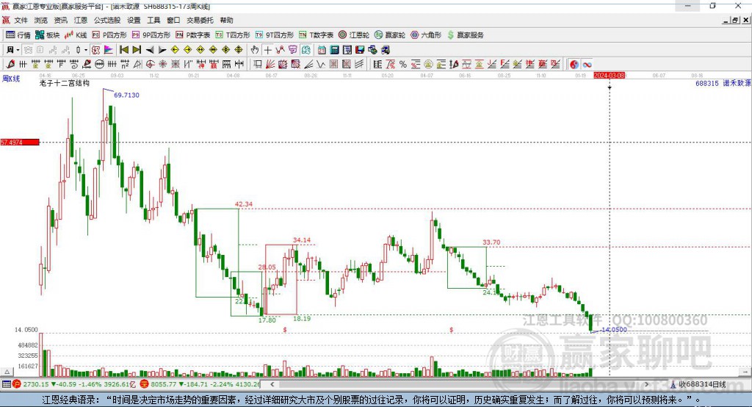752x407 pixels.
Task: Open the 江恩轮 Gann wheel
Action: coord(354,35)
